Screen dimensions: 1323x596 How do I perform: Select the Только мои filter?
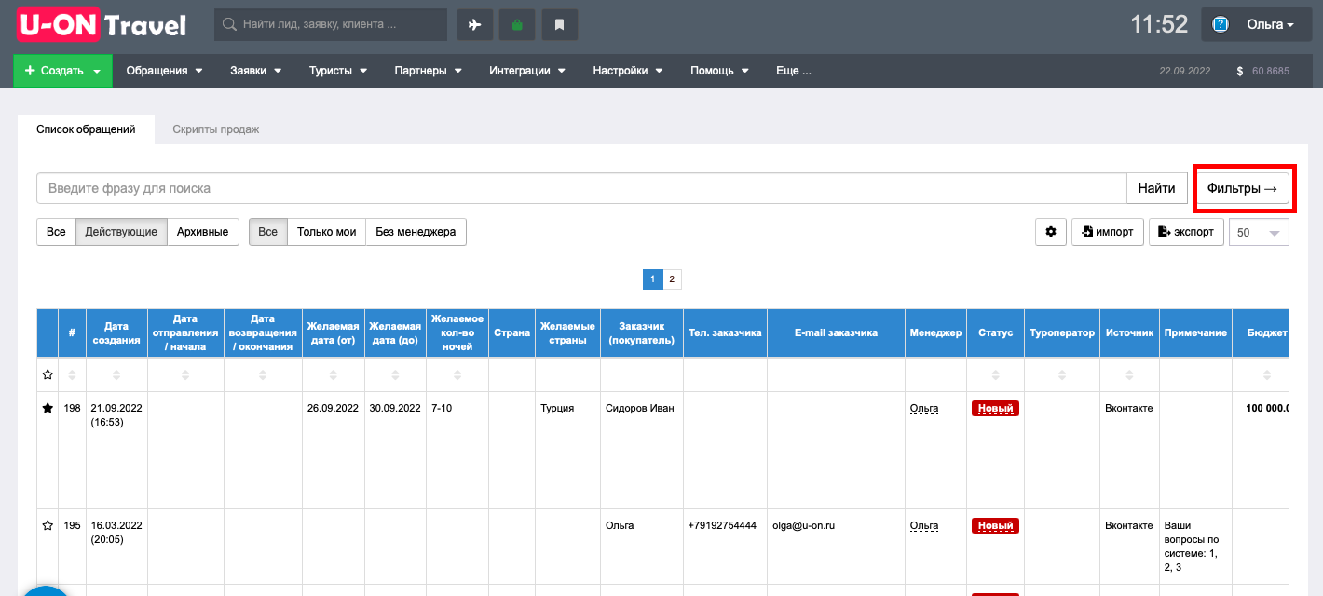tap(326, 232)
